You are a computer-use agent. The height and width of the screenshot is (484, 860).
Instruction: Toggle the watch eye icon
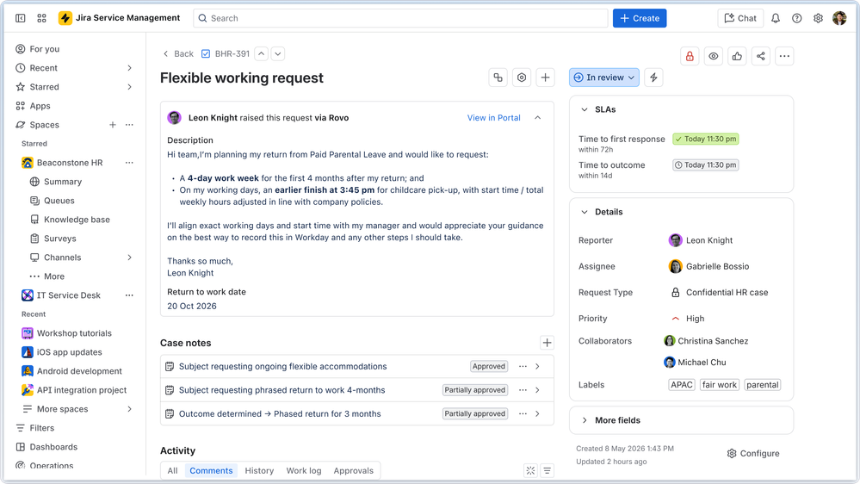click(713, 56)
